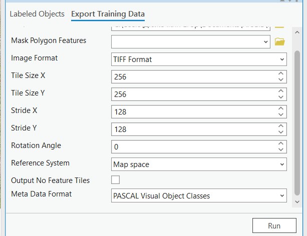307x236 pixels.
Task: Switch to Labeled Objects tab
Action: [37, 13]
